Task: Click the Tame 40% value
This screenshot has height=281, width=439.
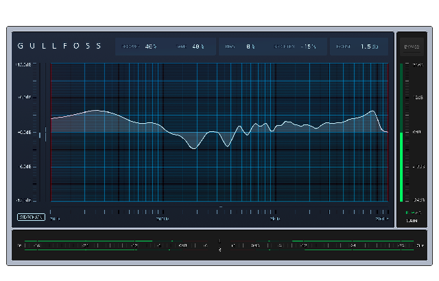Action: tap(198, 46)
